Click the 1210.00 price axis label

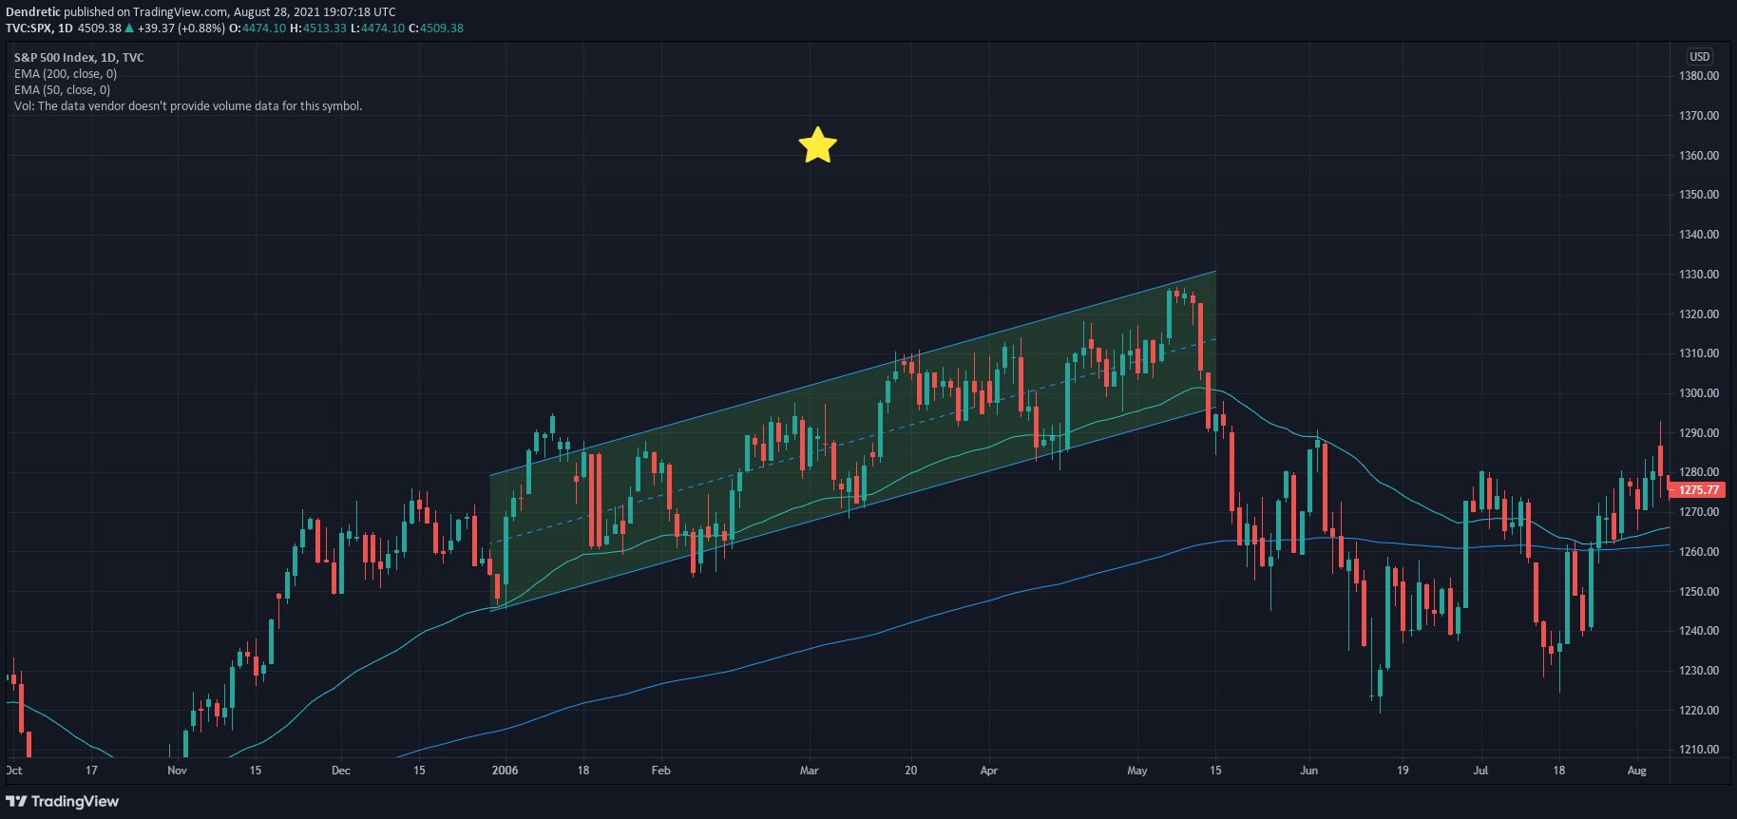click(1699, 750)
